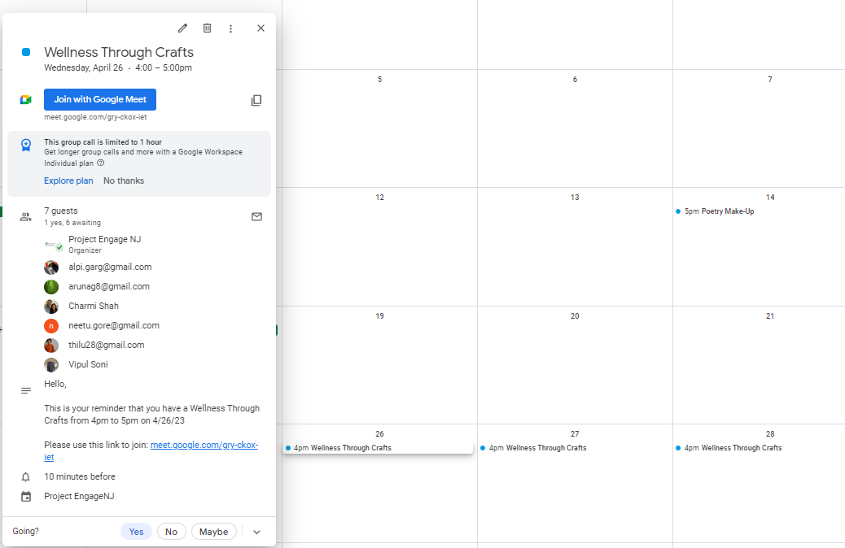Open the help icon beside Individual plan
The width and height of the screenshot is (845, 548).
[100, 163]
